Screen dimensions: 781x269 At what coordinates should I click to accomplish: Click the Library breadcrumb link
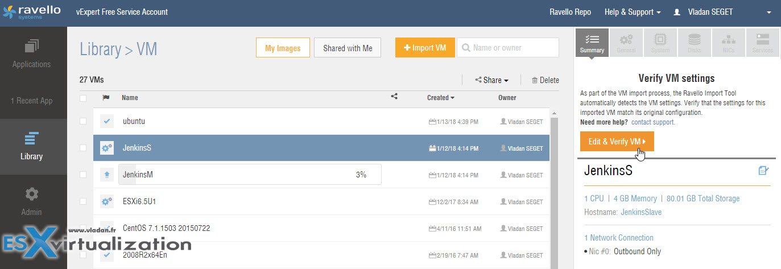(101, 49)
